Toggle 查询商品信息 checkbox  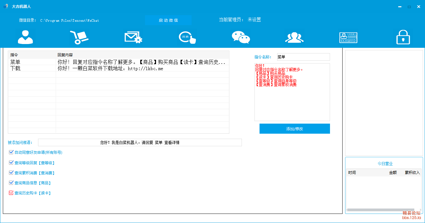11,183
